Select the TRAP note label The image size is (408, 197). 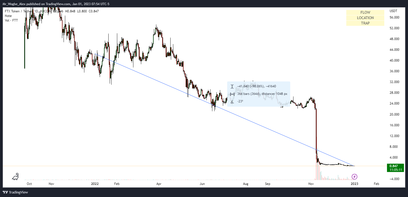coord(365,23)
